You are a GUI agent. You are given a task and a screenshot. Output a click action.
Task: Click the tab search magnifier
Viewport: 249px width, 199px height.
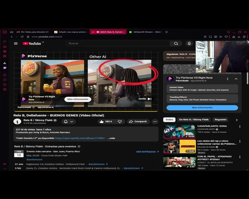228,32
